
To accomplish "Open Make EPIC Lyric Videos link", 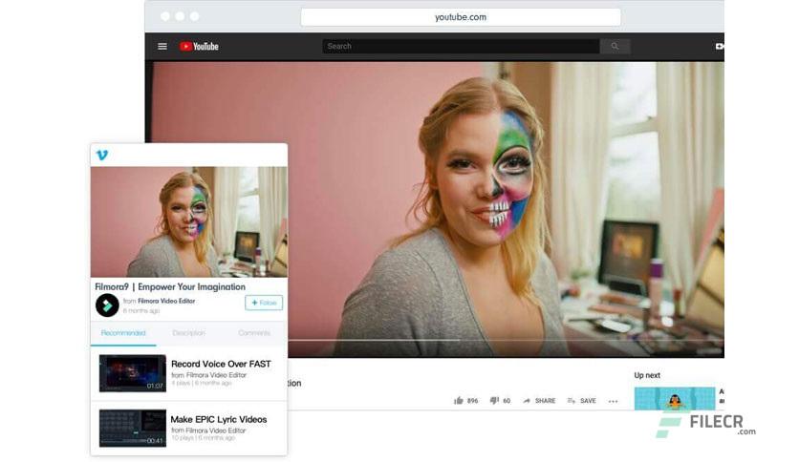I will click(x=219, y=419).
